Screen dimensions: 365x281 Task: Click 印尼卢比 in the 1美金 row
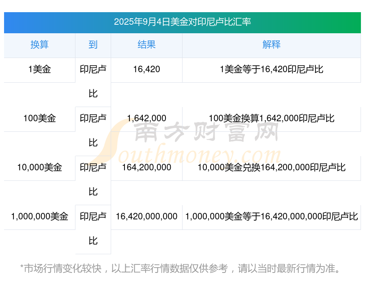click(x=93, y=82)
